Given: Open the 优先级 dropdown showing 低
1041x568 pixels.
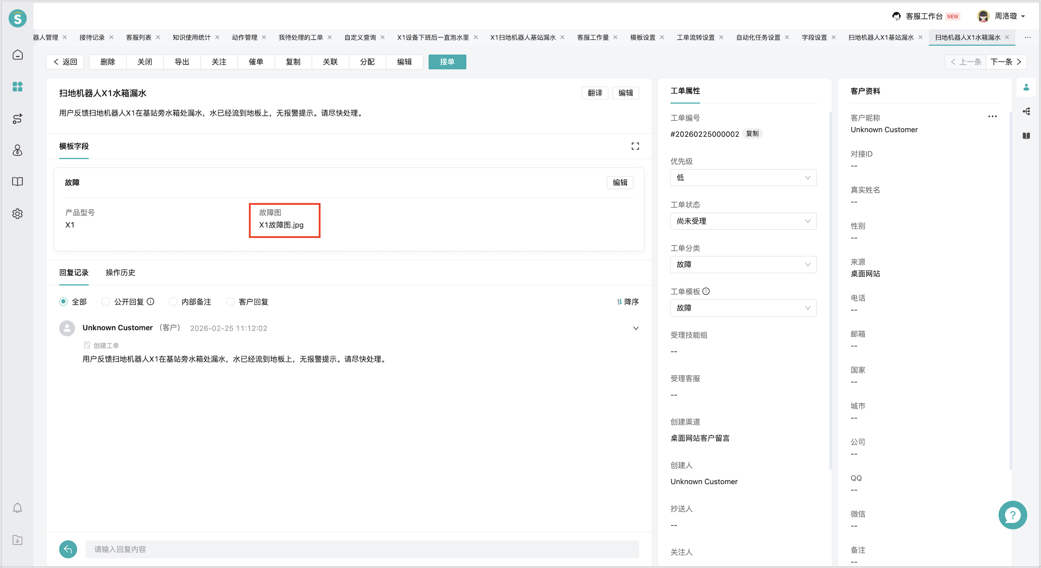Looking at the screenshot, I should 743,178.
